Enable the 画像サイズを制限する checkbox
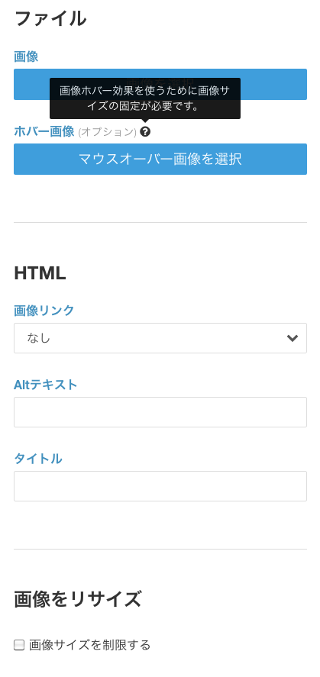The height and width of the screenshot is (677, 320). [x=19, y=646]
